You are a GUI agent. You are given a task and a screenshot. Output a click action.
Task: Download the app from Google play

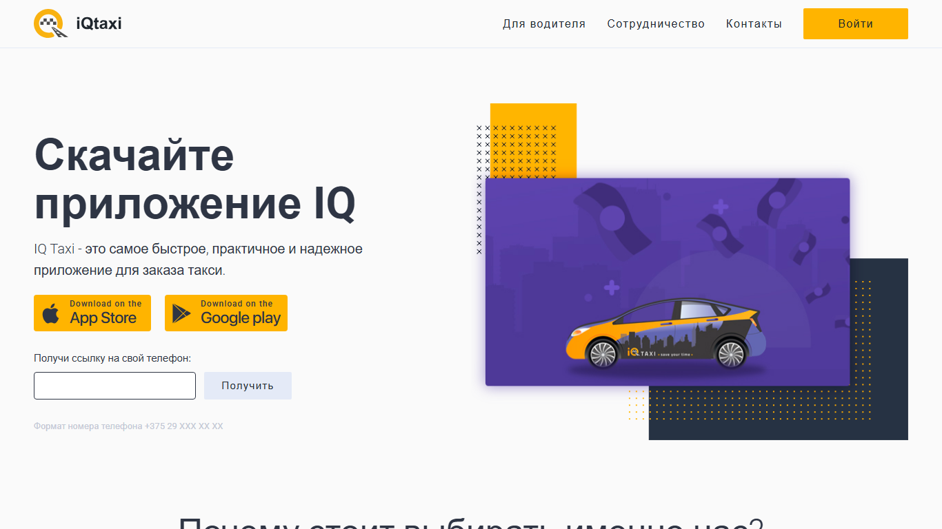pos(226,313)
